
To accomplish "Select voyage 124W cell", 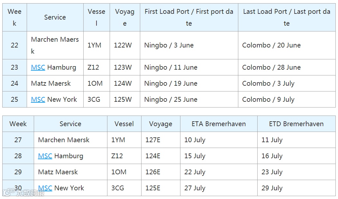I will click(125, 83).
